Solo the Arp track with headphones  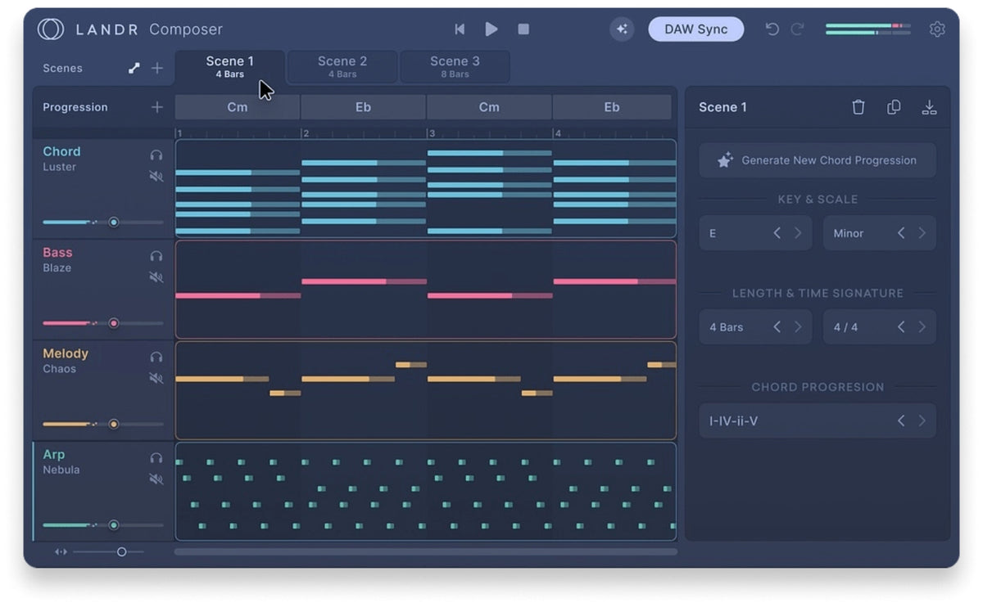156,458
